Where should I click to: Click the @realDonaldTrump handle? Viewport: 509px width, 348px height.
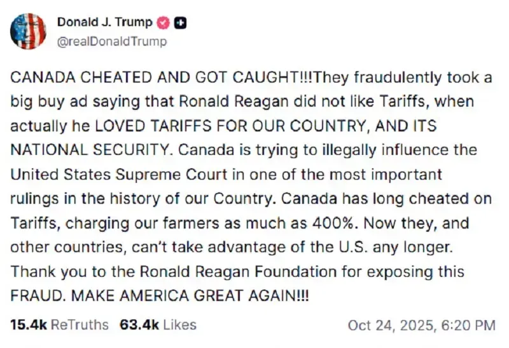pyautogui.click(x=112, y=41)
